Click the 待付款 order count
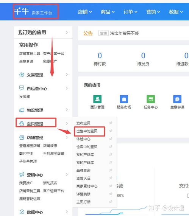Image resolution: width=189 pixels, height=216 pixels. (x=100, y=56)
